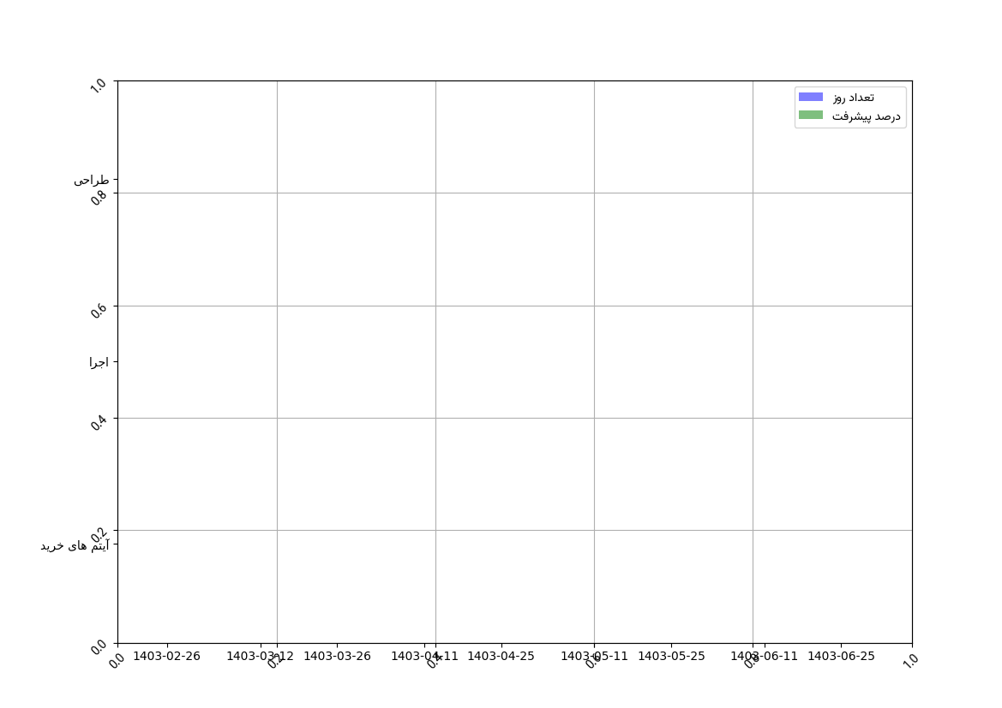
Task: Pick the 1403-03-26 date on the x-axis
Action: [x=337, y=657]
